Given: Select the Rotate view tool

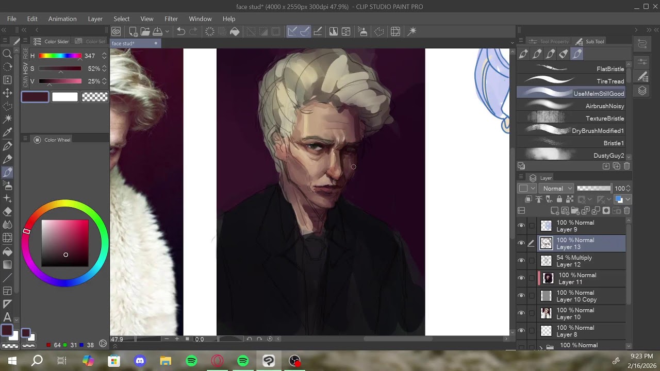Looking at the screenshot, I should click(x=8, y=67).
